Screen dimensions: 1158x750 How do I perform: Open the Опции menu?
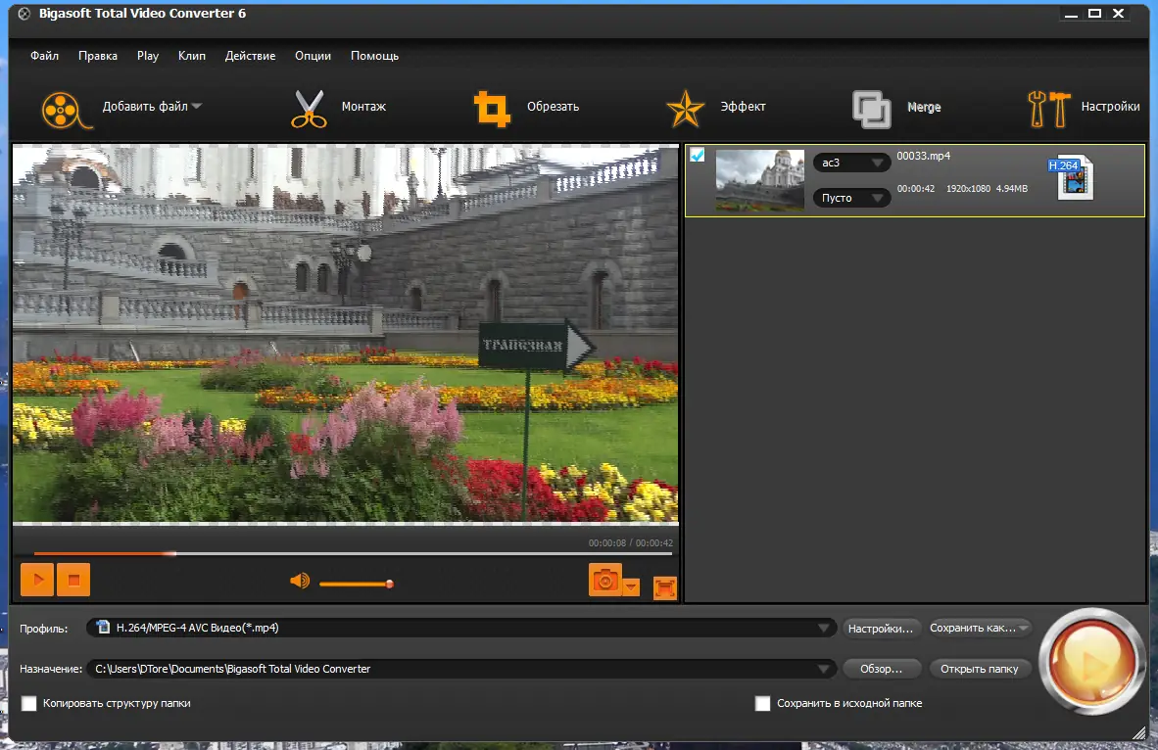click(x=313, y=56)
